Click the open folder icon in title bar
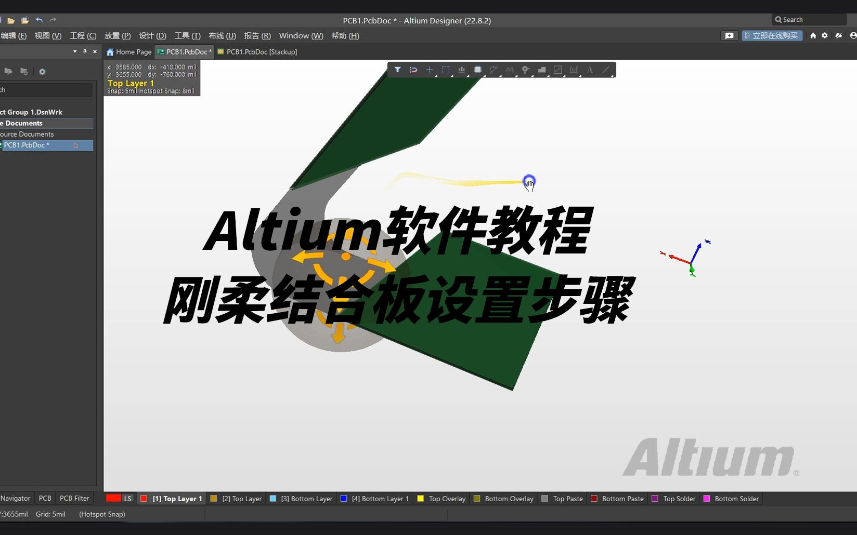This screenshot has height=535, width=857. pyautogui.click(x=11, y=20)
